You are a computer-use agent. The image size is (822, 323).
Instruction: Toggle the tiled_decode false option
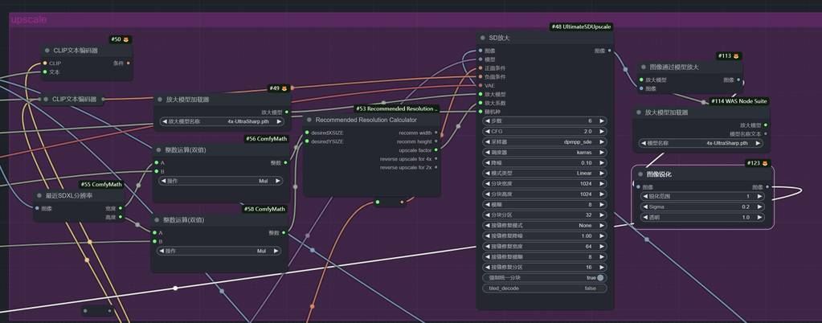(543, 288)
